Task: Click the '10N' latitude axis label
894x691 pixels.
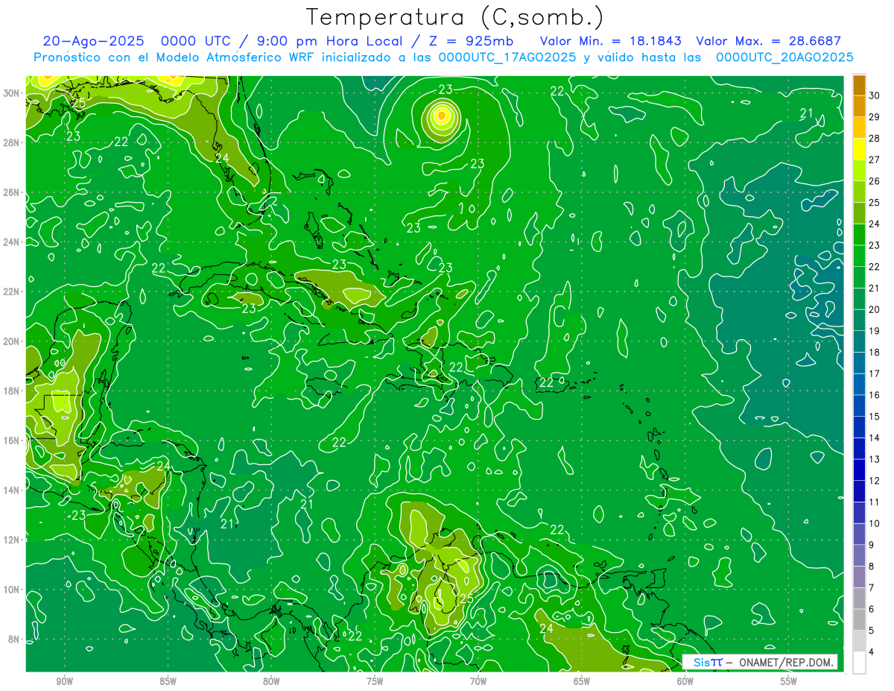Action: (11, 590)
